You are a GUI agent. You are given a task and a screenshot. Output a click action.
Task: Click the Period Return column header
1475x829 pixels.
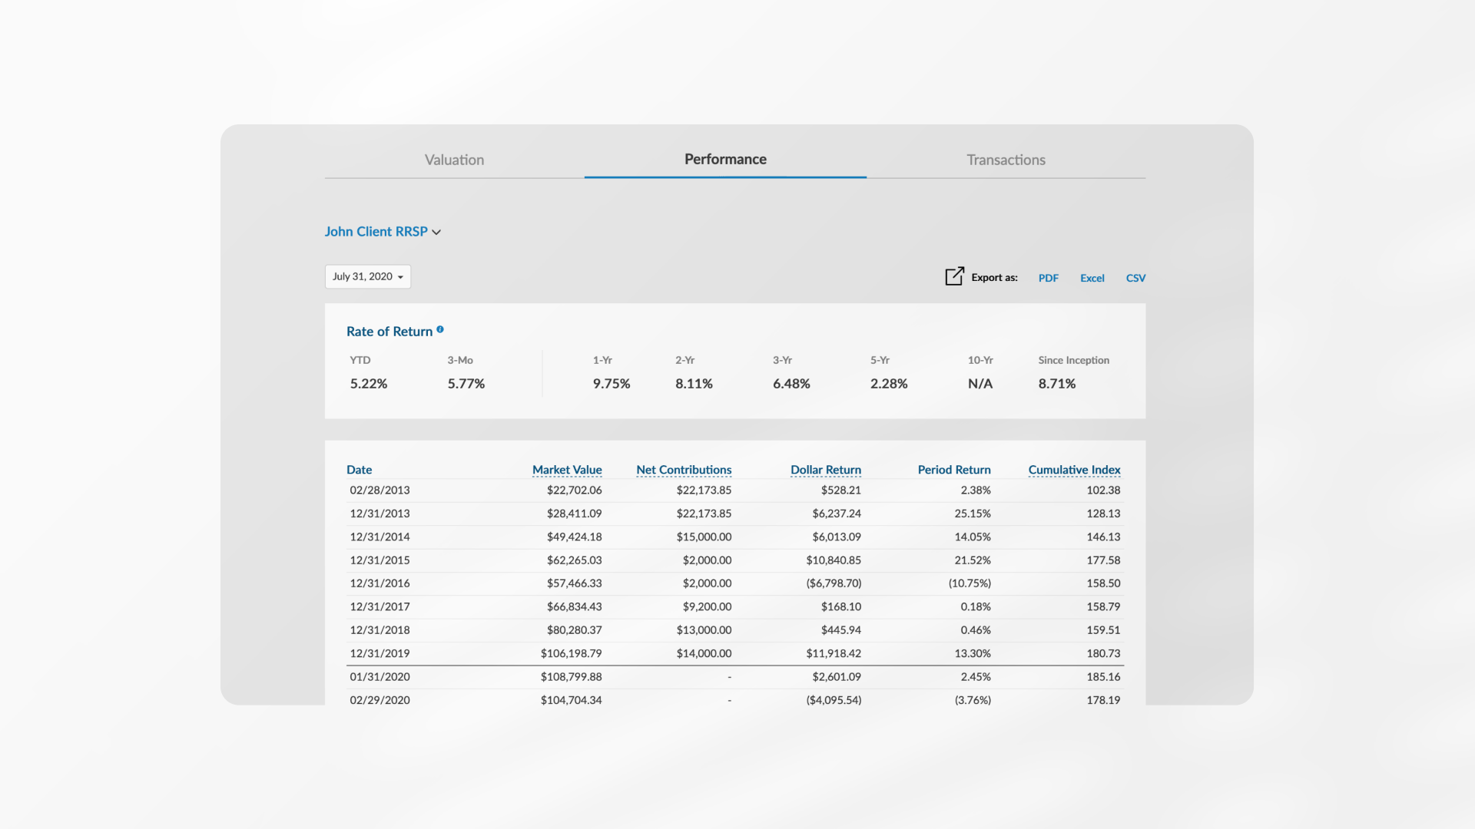[x=954, y=470]
